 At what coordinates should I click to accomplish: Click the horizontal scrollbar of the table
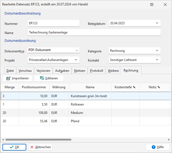(38, 140)
